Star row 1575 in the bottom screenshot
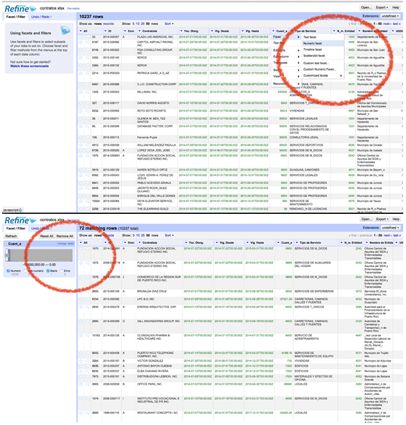 81,249
